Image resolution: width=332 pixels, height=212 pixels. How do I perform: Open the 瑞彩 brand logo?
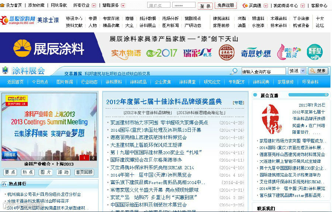(197, 53)
